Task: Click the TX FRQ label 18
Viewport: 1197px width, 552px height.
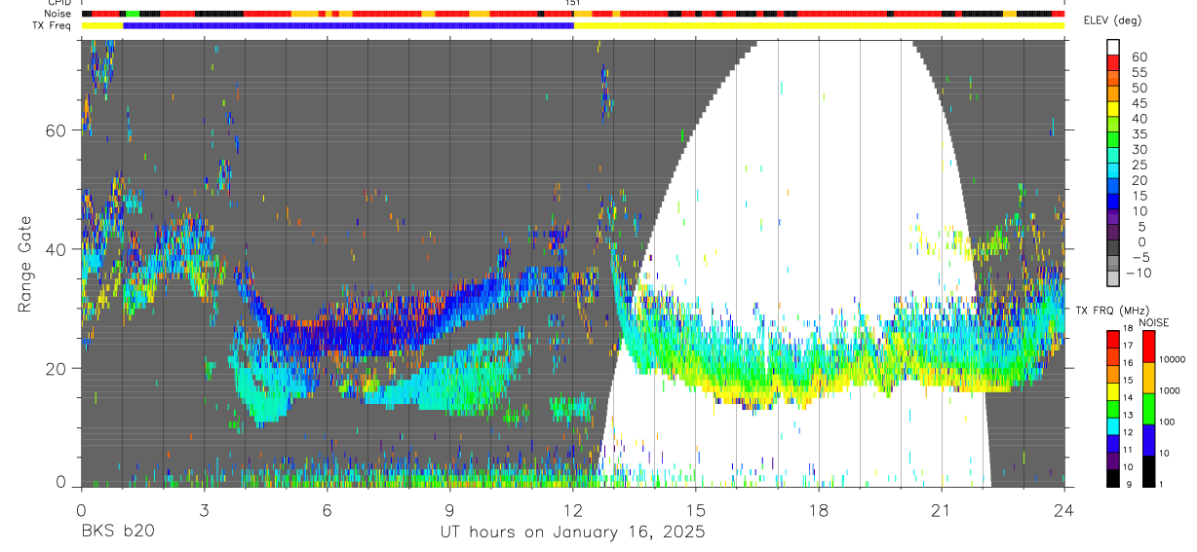Action: [1129, 330]
